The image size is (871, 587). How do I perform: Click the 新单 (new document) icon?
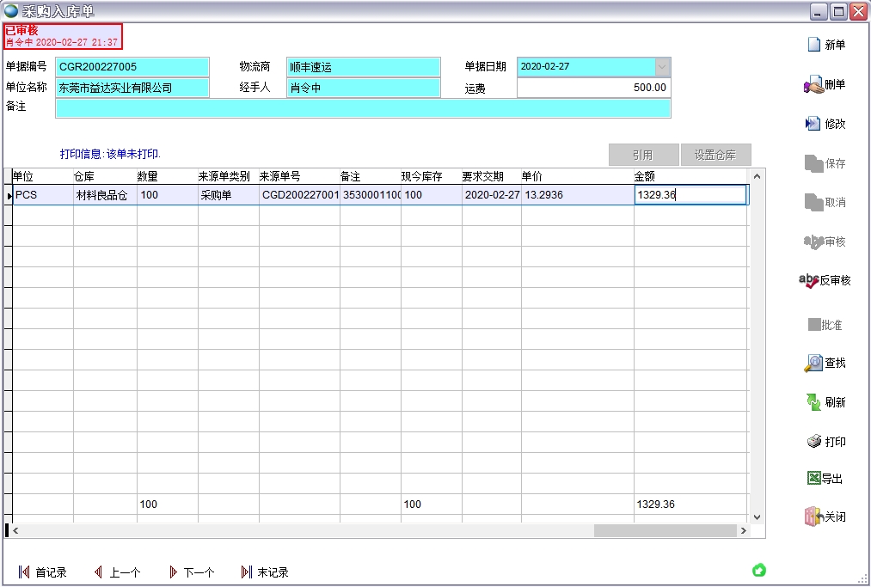[813, 45]
